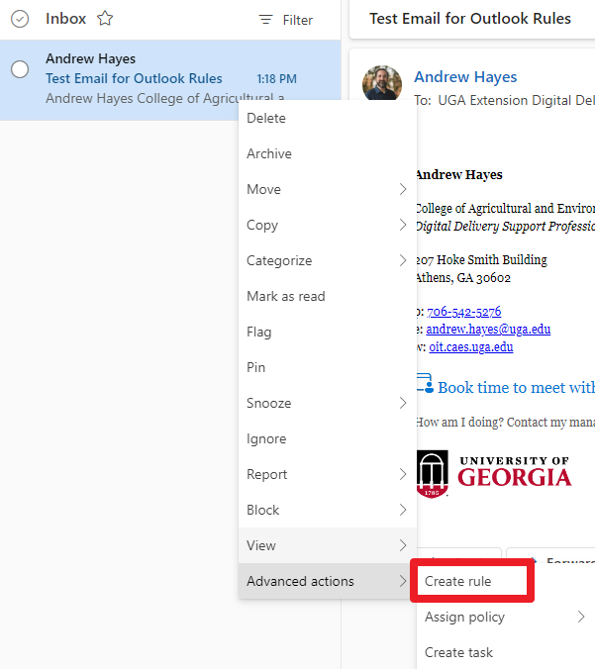The image size is (595, 669).
Task: Open the Andrew Hayes sender name link
Action: (x=465, y=77)
